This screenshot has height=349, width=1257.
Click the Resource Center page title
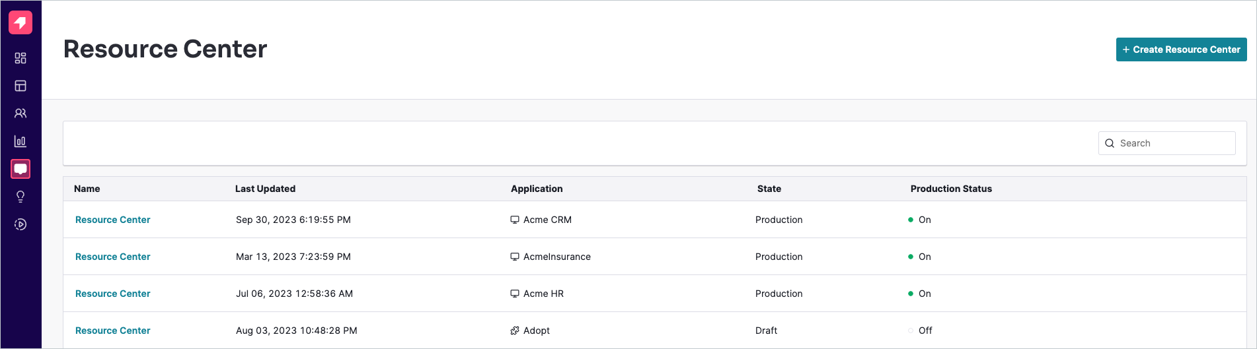tap(165, 49)
